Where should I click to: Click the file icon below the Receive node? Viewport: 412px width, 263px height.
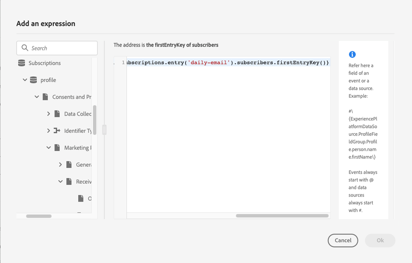(81, 198)
